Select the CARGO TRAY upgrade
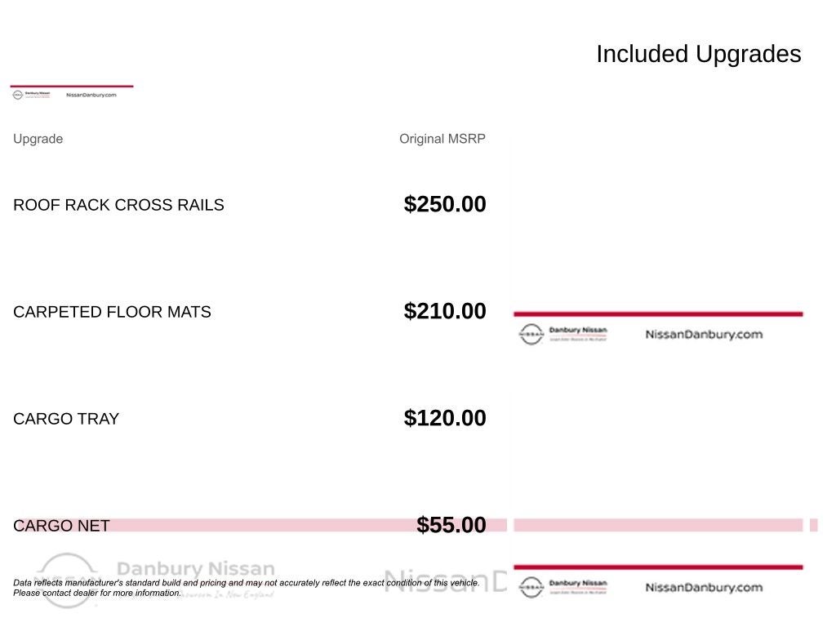This screenshot has width=836, height=627. [66, 419]
